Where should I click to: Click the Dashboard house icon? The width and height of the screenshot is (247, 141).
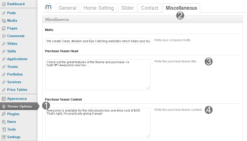pyautogui.click(x=4, y=4)
